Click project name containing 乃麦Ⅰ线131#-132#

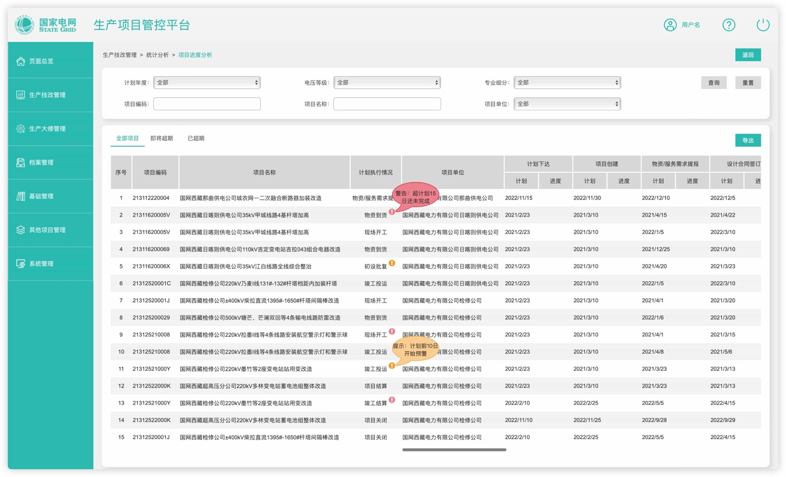point(258,284)
